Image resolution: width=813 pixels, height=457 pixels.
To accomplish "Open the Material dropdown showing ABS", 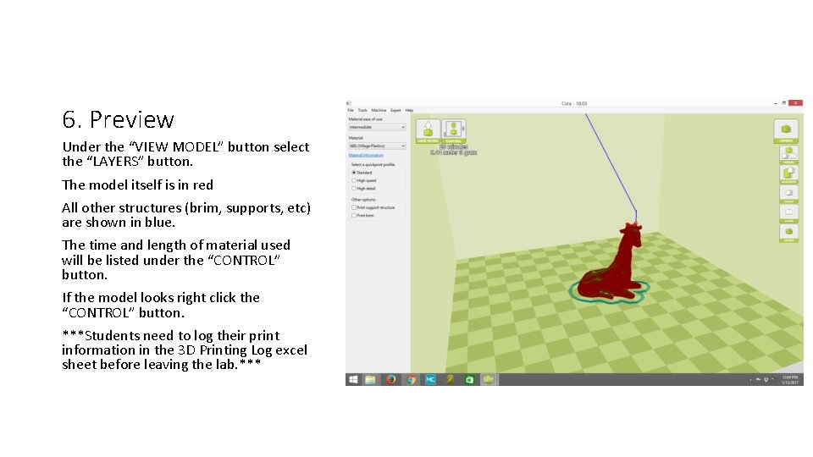I will point(377,146).
